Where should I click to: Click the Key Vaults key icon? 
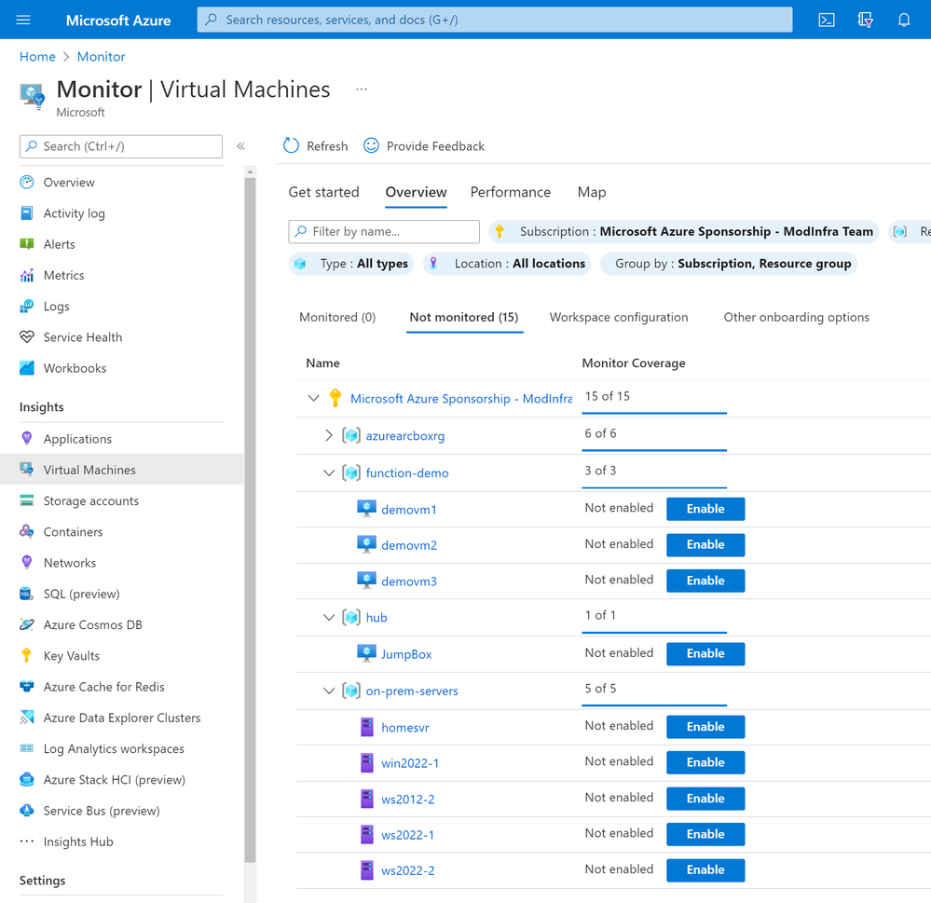point(27,655)
